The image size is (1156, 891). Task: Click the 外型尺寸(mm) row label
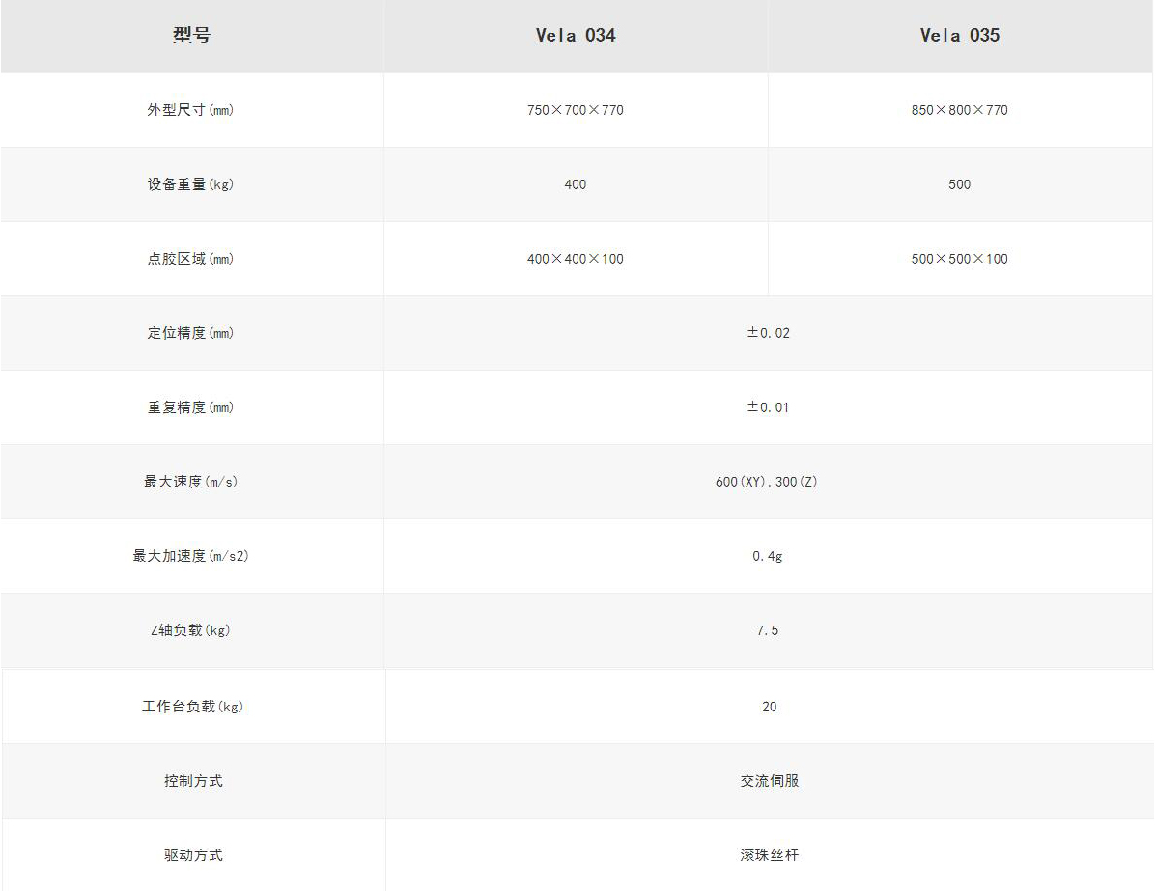point(190,110)
